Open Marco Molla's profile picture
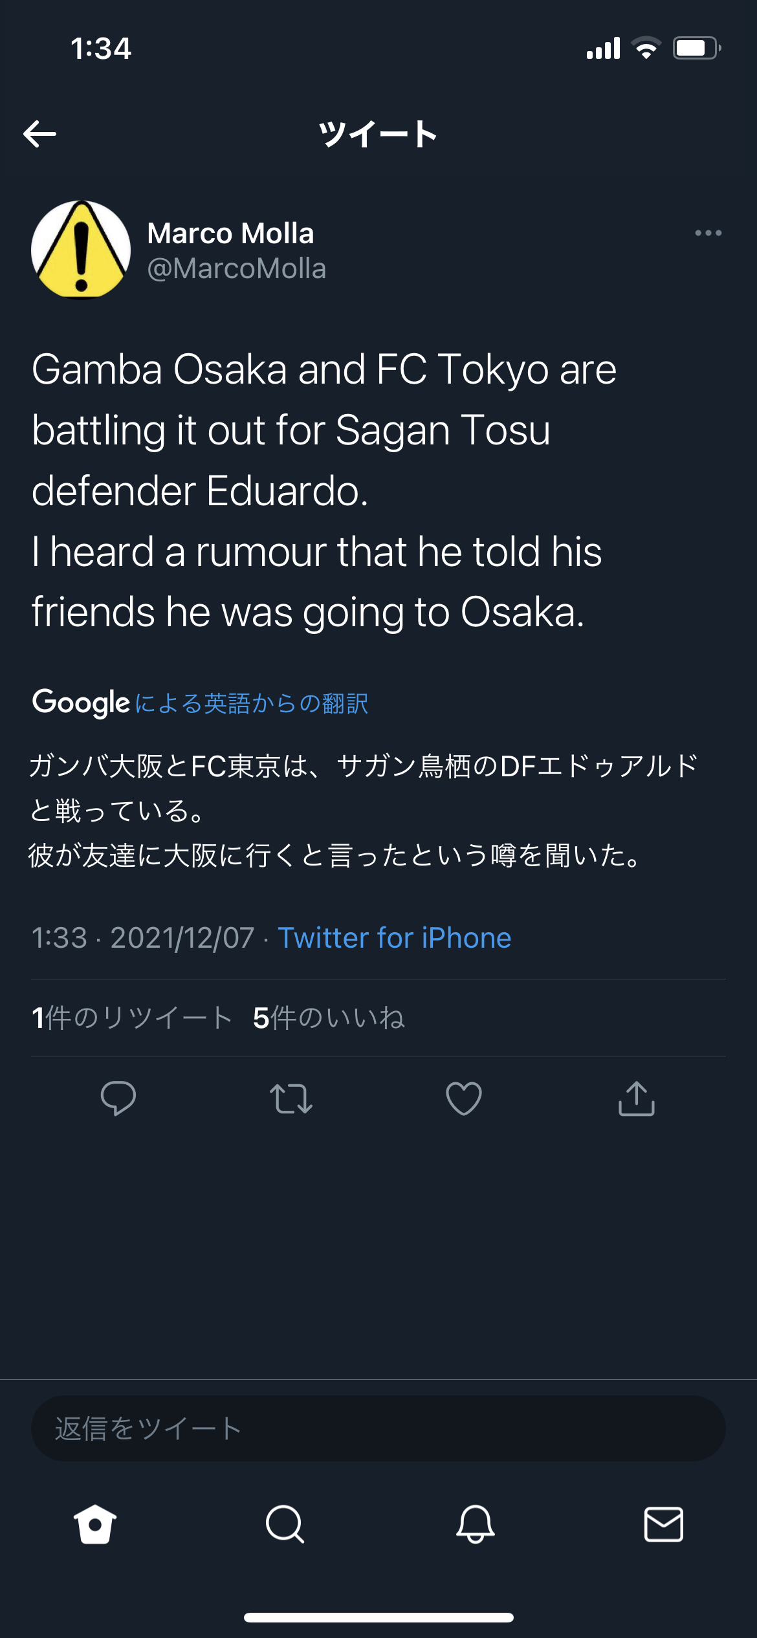The image size is (757, 1638). click(x=81, y=250)
